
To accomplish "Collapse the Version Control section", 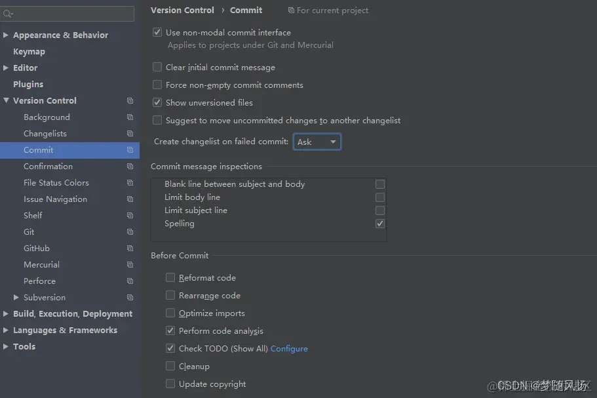I will [6, 100].
